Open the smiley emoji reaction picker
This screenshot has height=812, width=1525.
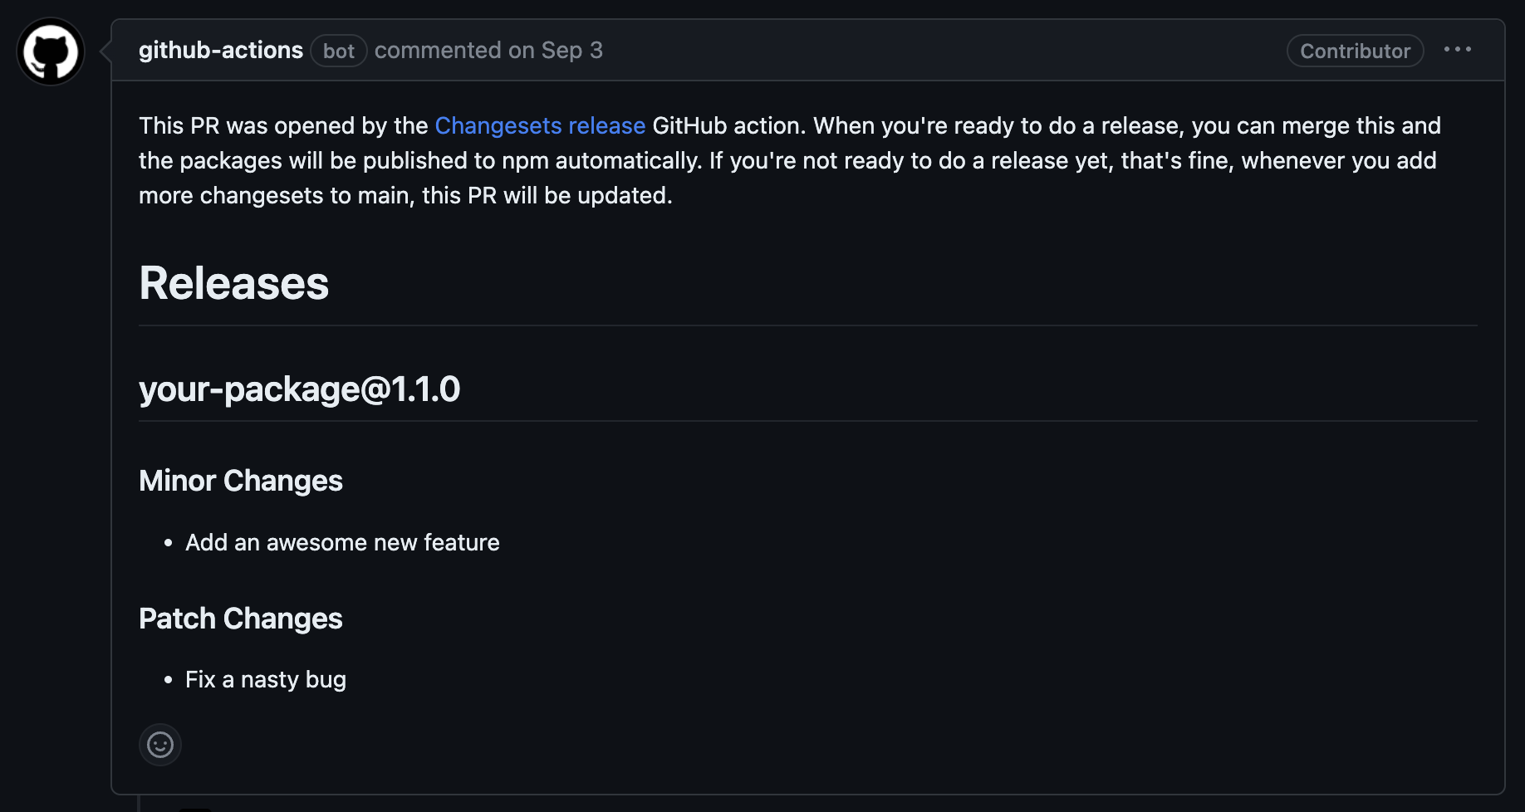(160, 745)
